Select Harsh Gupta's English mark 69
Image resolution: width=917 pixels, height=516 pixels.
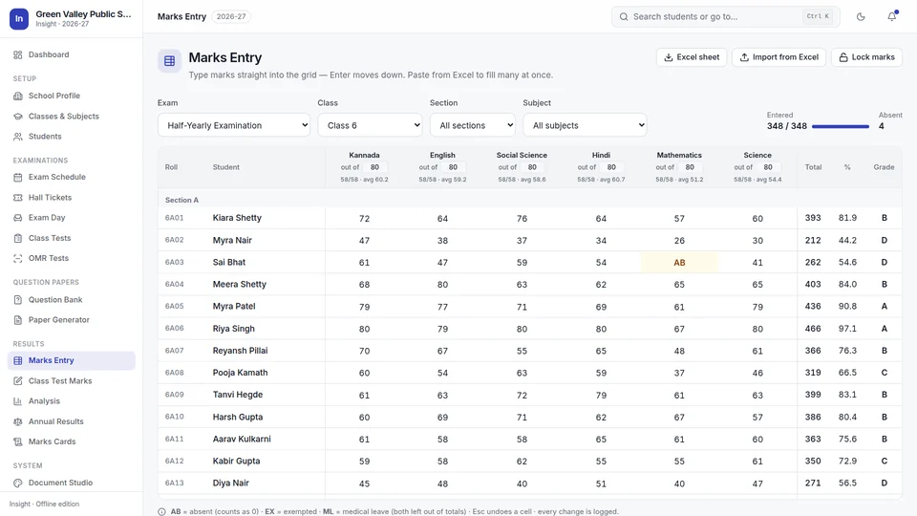click(x=442, y=418)
